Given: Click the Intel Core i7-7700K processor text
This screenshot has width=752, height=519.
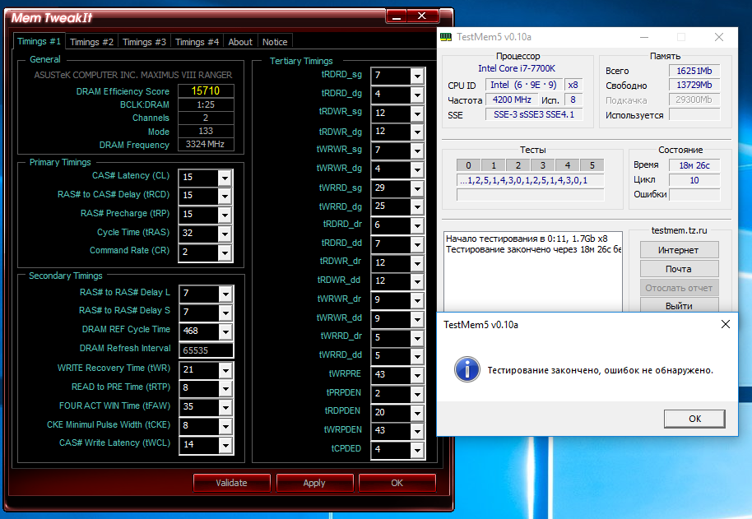Looking at the screenshot, I should (x=517, y=68).
